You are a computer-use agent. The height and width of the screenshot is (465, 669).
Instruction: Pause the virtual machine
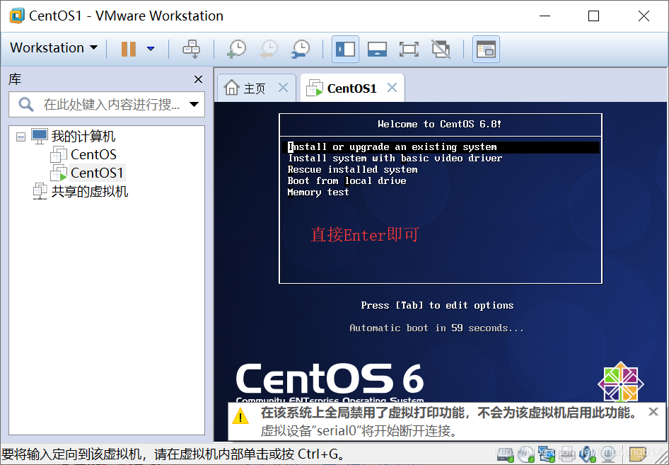pos(129,49)
